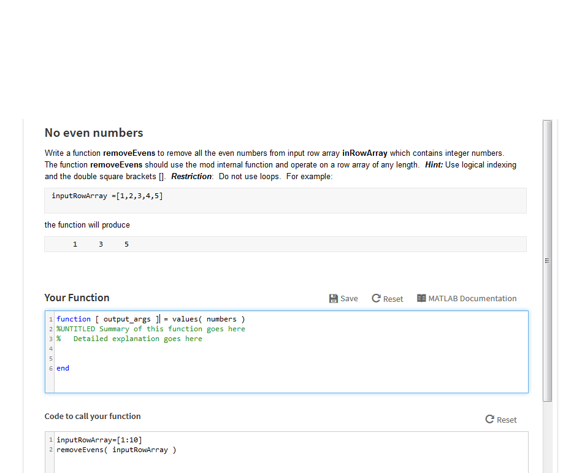574x473 pixels.
Task: Select line number 3 in the editor gutter
Action: tap(50, 338)
